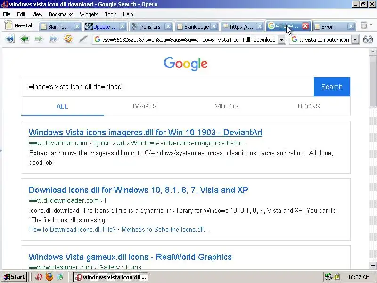Screen dimensions: 377x283
Task: Open the DeviantArt imageres.dll result link
Action: coord(145,133)
